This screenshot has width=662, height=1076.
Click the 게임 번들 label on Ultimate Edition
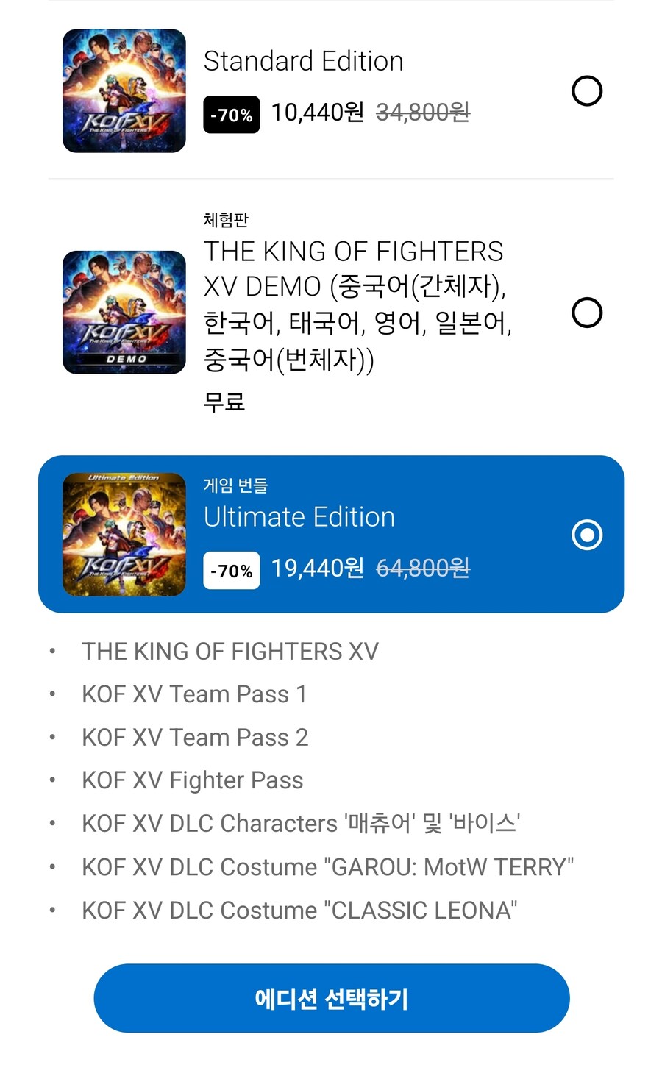(x=235, y=485)
